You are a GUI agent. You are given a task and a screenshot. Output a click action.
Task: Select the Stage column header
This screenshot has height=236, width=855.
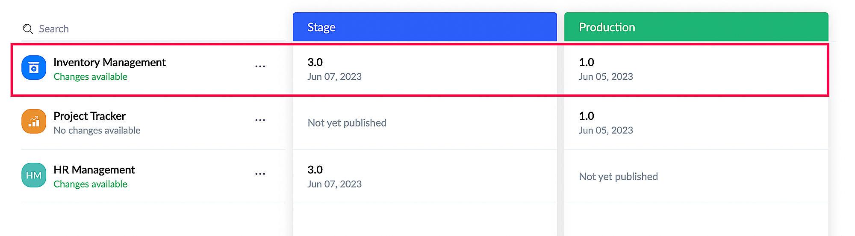[425, 27]
